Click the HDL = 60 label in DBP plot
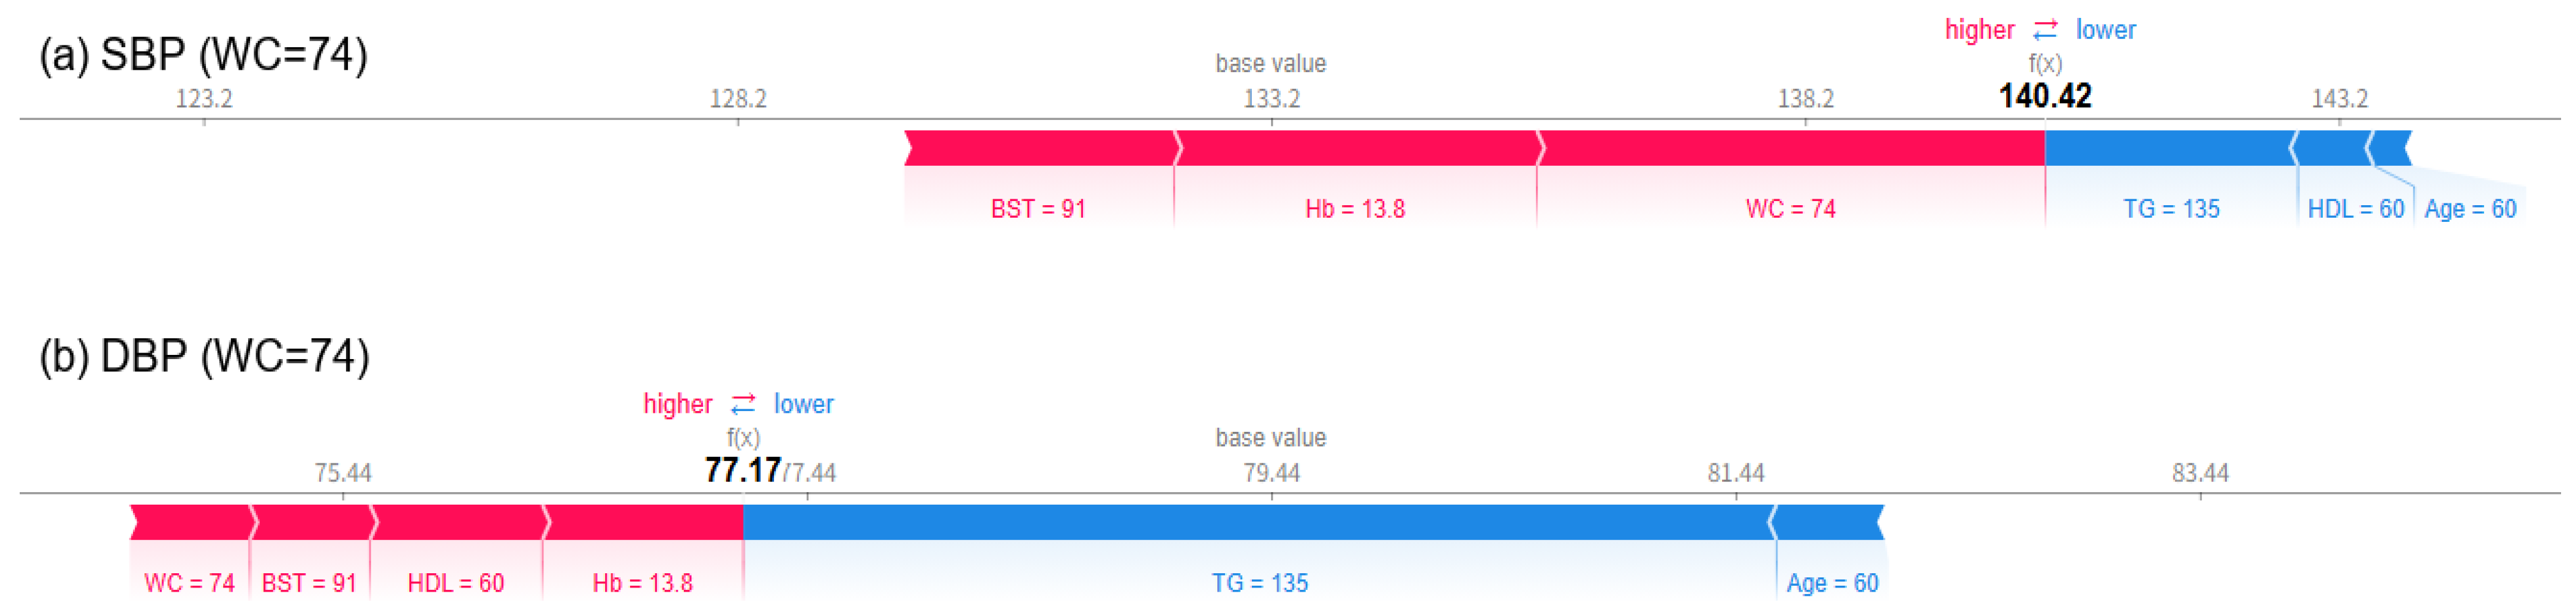The width and height of the screenshot is (2576, 612). (455, 583)
